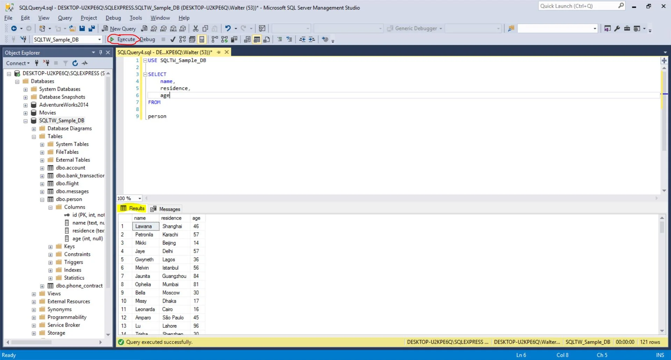671x360 pixels.
Task: Click the MDX query icon
Action: pos(154,29)
